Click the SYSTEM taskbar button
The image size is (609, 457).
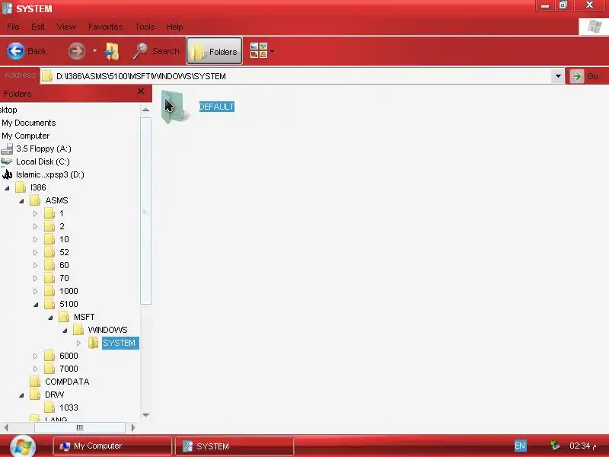(234, 446)
